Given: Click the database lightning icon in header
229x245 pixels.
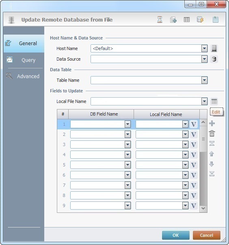Looking at the screenshot, I should (x=200, y=20).
